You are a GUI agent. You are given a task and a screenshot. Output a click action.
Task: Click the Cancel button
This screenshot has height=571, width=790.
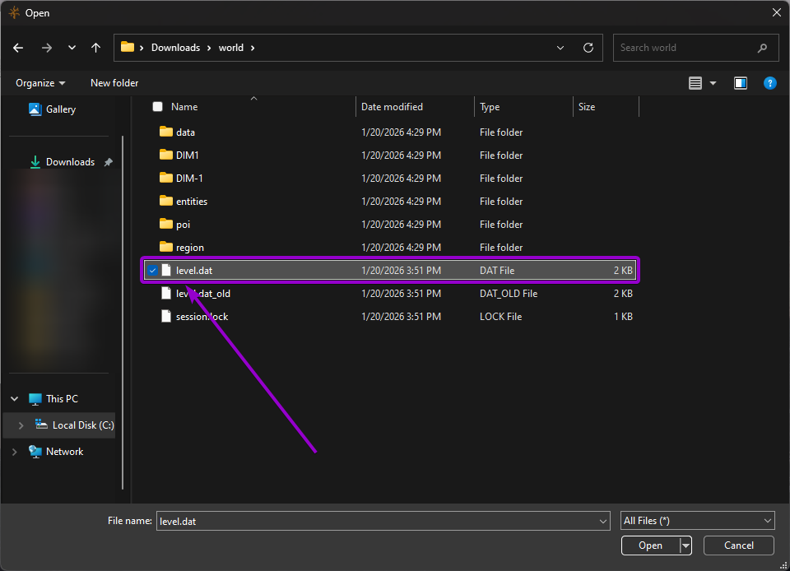coord(737,545)
